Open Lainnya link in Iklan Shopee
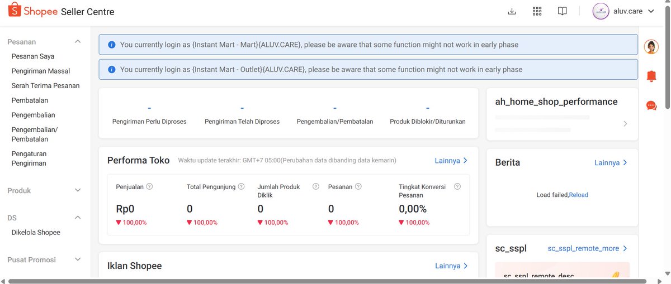Viewport: 671px width, 284px height. tap(451, 266)
